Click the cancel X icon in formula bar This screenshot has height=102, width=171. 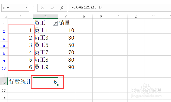[42, 8]
